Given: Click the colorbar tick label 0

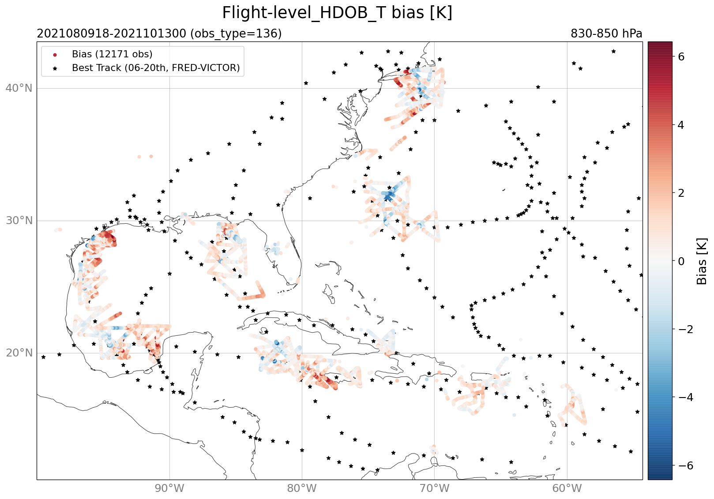Looking at the screenshot, I should point(681,261).
